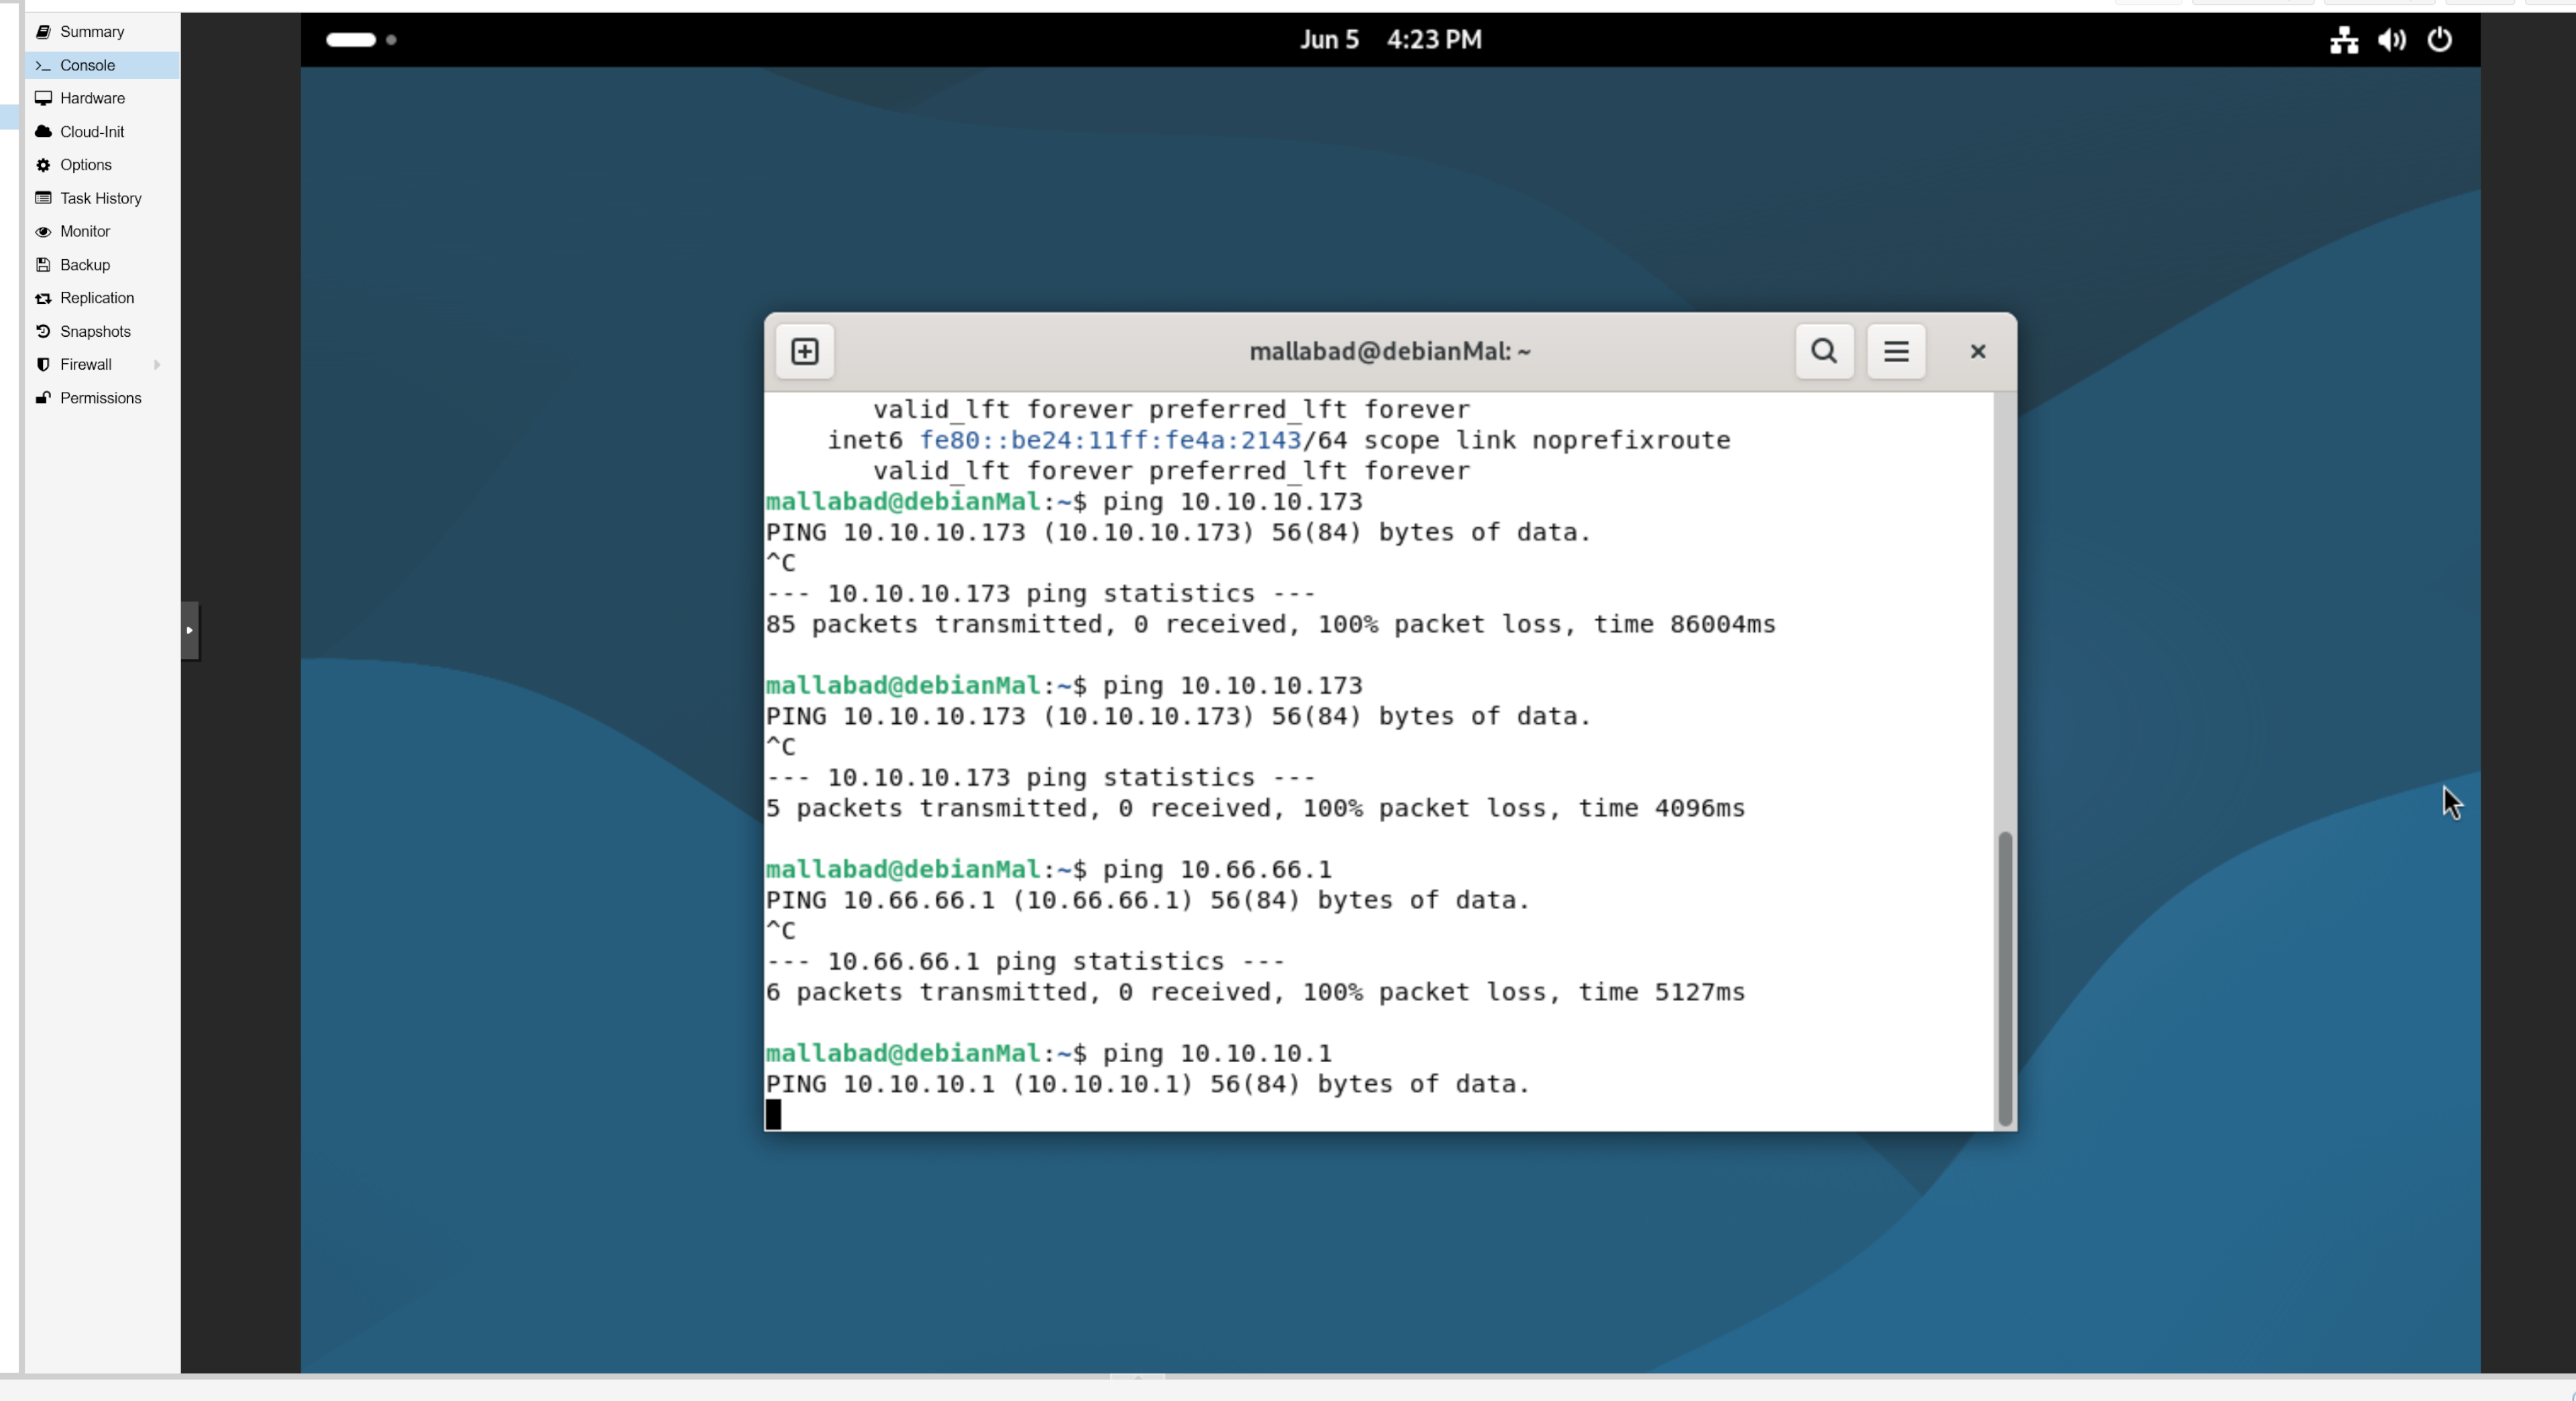The height and width of the screenshot is (1401, 2576).
Task: Click the Permissions unlock icon
Action: [x=43, y=398]
